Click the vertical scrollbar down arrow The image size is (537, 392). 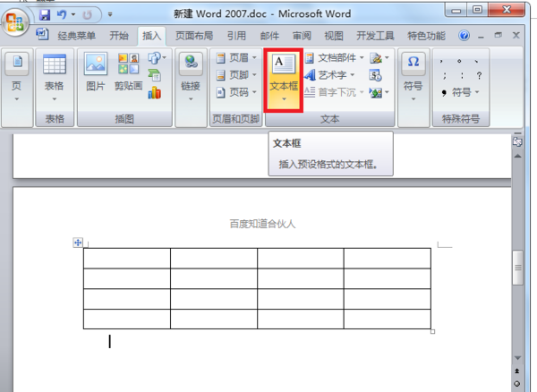click(518, 358)
